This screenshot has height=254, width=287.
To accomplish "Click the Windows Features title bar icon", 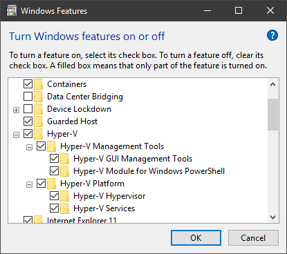I will (12, 10).
